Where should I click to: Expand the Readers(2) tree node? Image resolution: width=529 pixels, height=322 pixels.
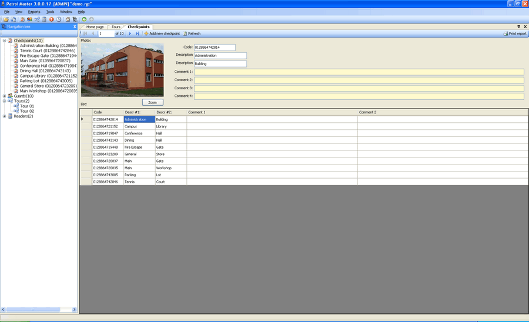(x=4, y=116)
